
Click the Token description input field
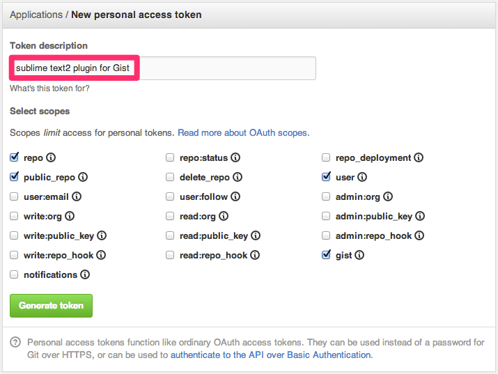(x=226, y=68)
